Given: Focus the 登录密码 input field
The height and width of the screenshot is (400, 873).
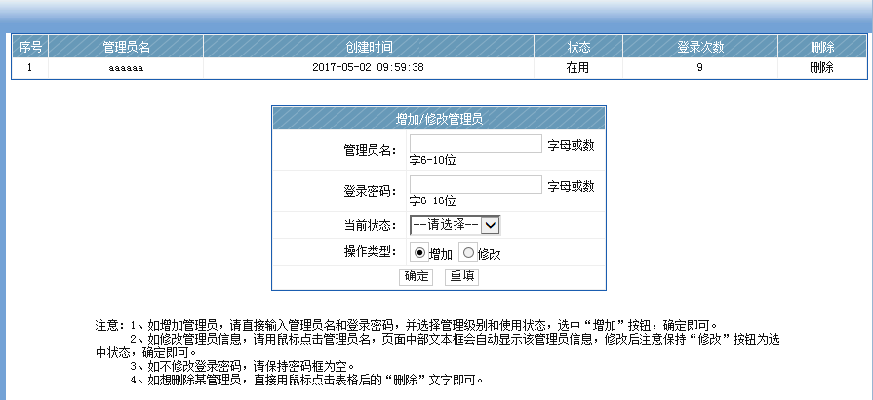Looking at the screenshot, I should click(x=476, y=185).
